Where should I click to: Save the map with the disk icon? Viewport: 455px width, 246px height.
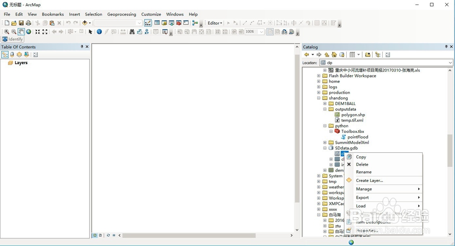(21, 23)
